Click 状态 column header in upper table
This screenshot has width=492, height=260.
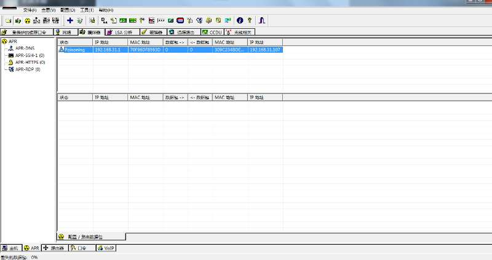click(x=75, y=42)
